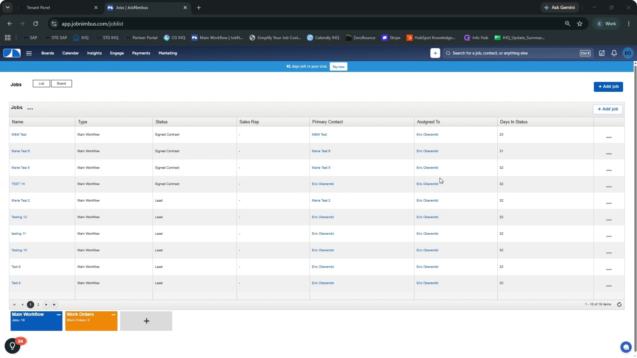Open row actions for Test 9
Screen dimensions: 637x358
click(x=609, y=270)
